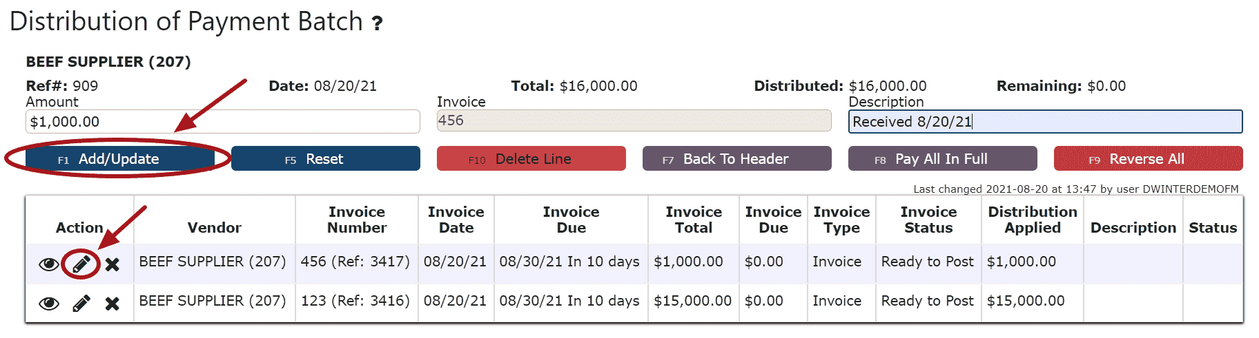The height and width of the screenshot is (338, 1259).
Task: Choose Pay All In Full
Action: tap(943, 158)
